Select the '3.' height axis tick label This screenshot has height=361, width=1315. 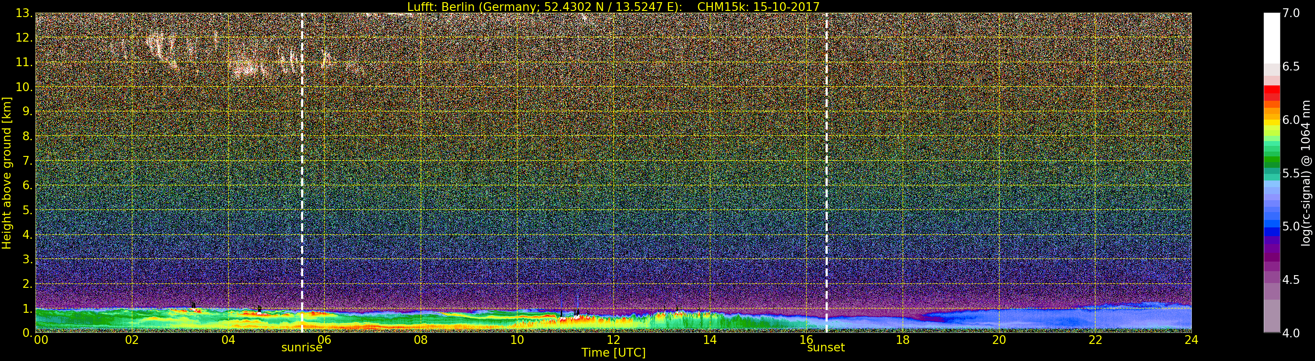[x=28, y=259]
